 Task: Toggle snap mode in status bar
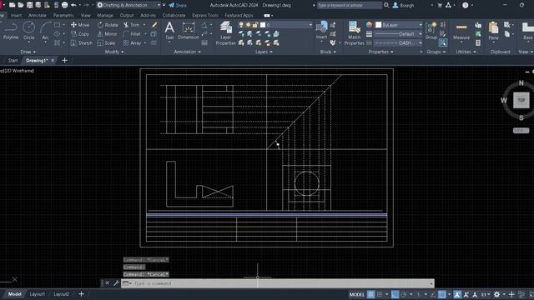pyautogui.click(x=380, y=294)
